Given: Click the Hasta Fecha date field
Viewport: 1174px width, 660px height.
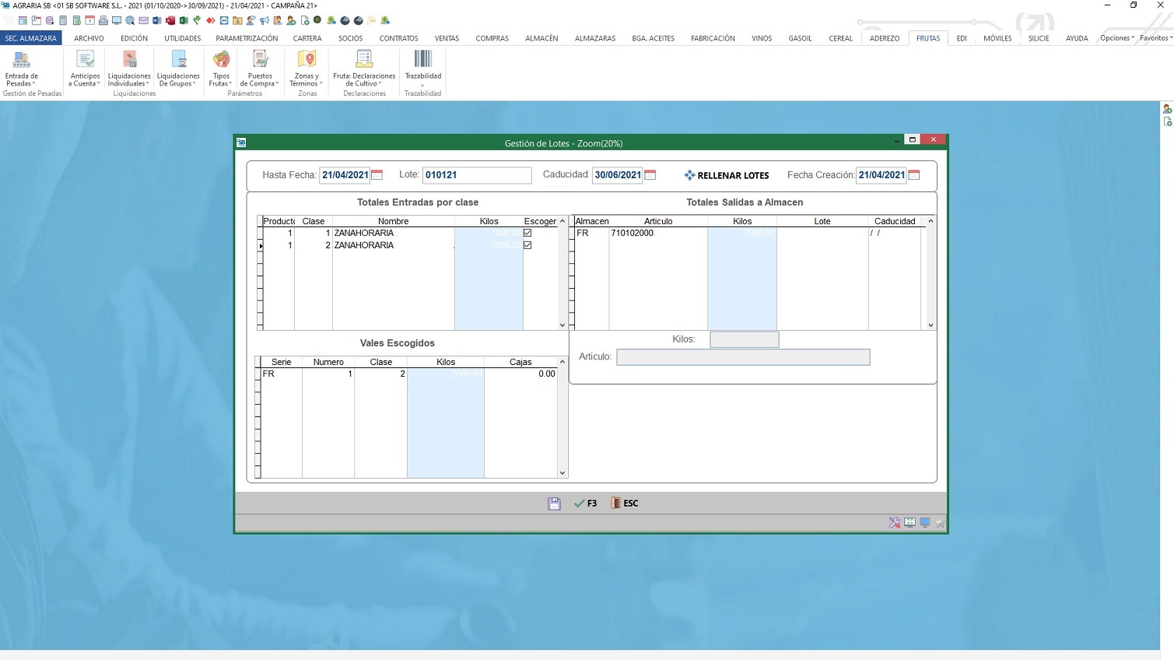Looking at the screenshot, I should point(345,175).
